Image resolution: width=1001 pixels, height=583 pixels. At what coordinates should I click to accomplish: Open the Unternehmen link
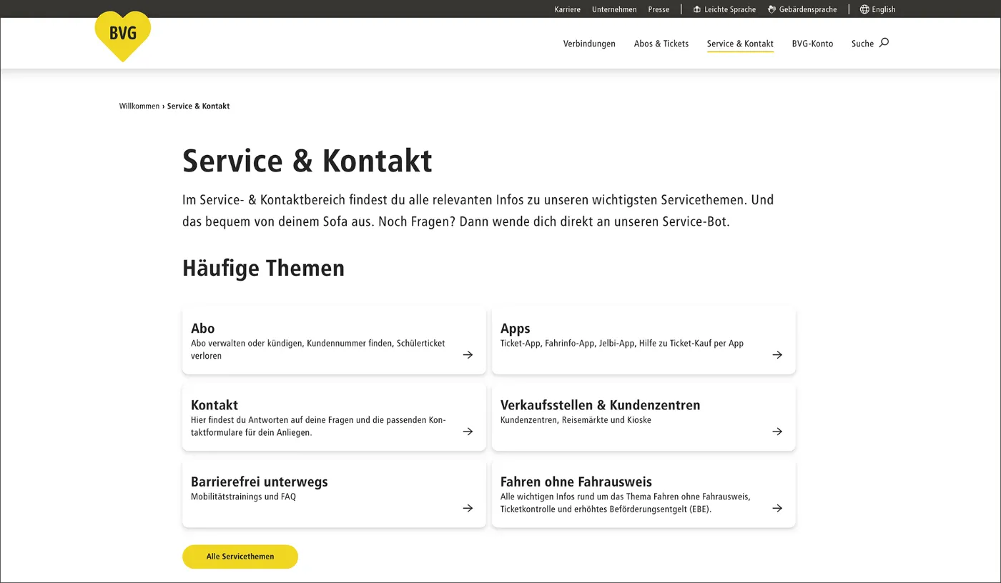pyautogui.click(x=614, y=9)
